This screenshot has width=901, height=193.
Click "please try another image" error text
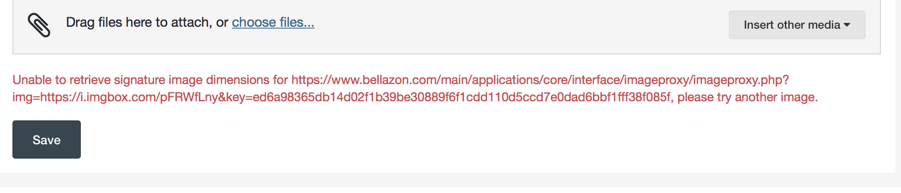(747, 97)
